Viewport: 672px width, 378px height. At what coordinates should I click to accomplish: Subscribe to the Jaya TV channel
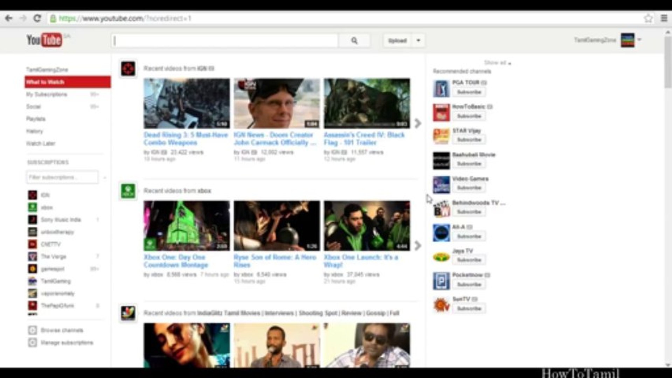[469, 260]
